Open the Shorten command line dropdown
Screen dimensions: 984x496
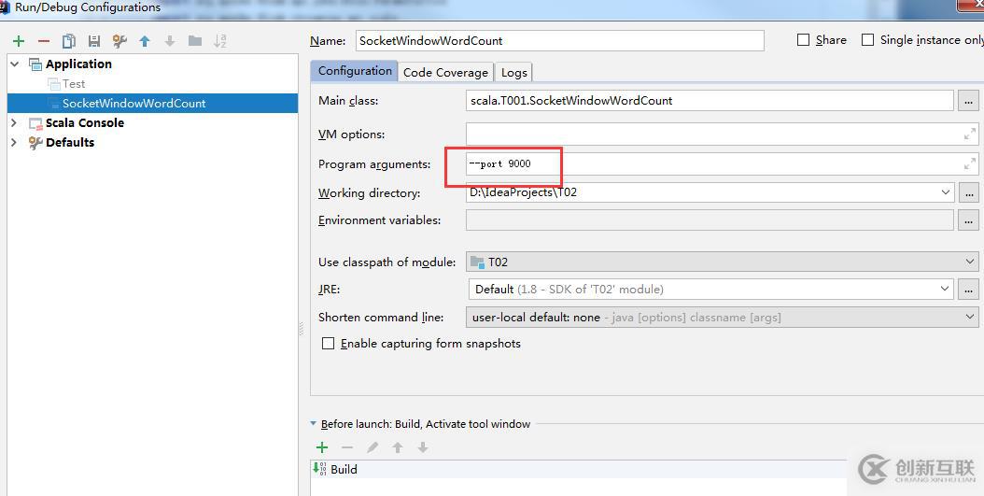(970, 318)
